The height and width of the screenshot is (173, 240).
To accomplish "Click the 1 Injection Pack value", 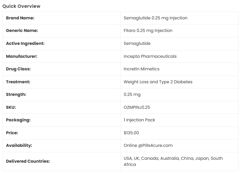I will click(x=139, y=120).
